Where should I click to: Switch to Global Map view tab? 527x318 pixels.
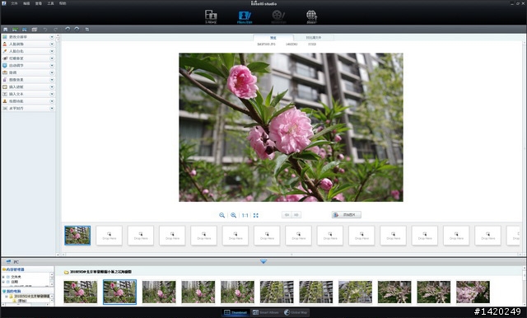point(296,312)
